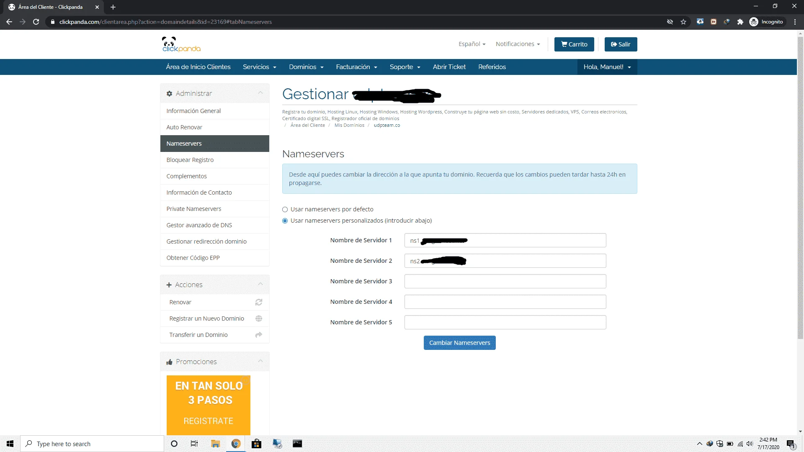Click the browser forward arrow
Image resolution: width=804 pixels, height=452 pixels.
tap(23, 22)
